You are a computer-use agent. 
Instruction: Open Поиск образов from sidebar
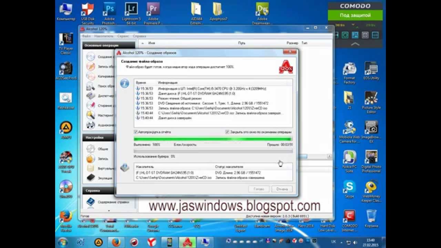tap(91, 86)
